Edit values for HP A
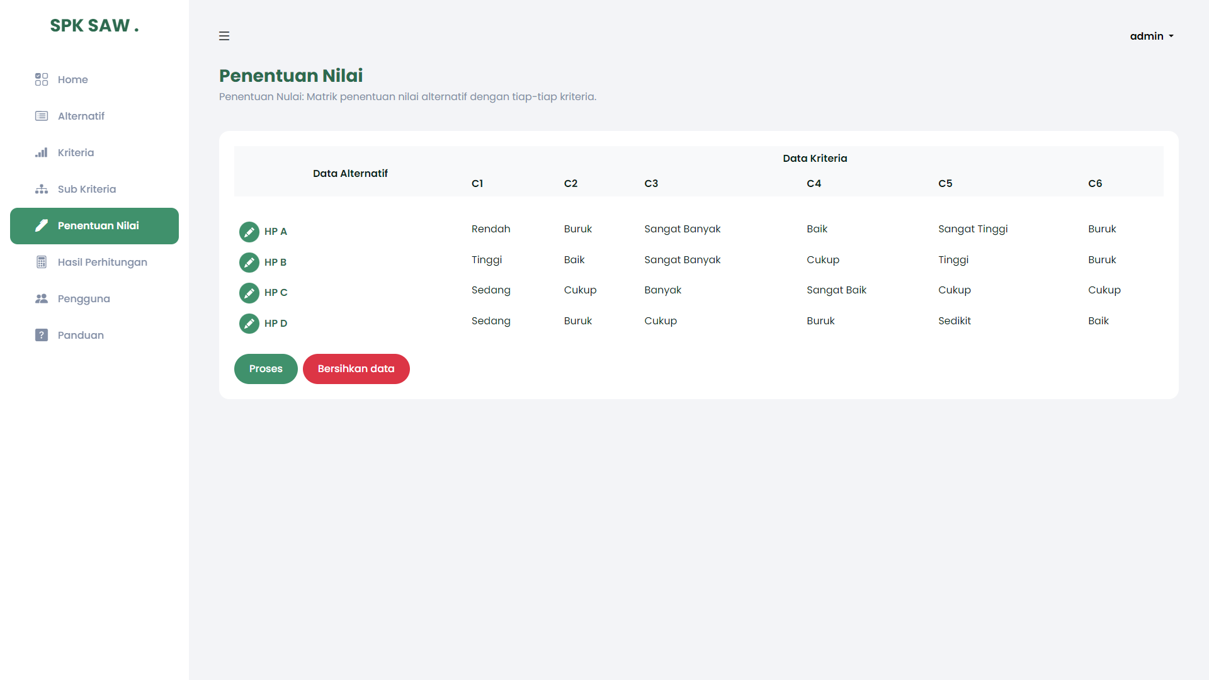Viewport: 1209px width, 680px height. 249,232
